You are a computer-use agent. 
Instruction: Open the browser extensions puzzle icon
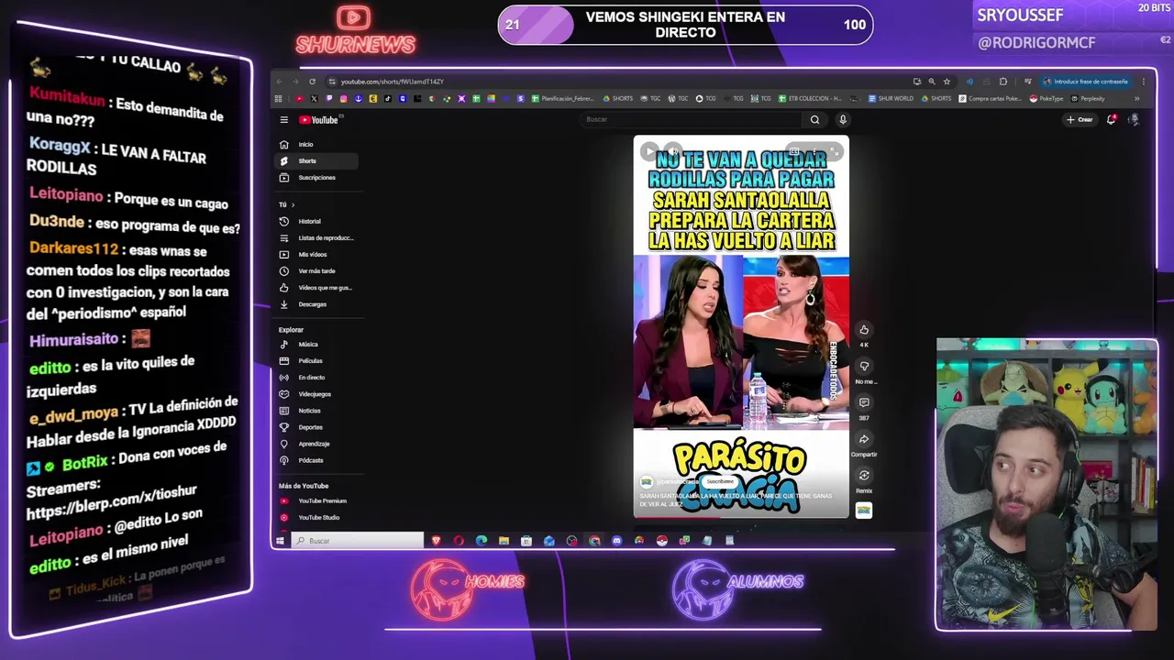(x=1002, y=82)
